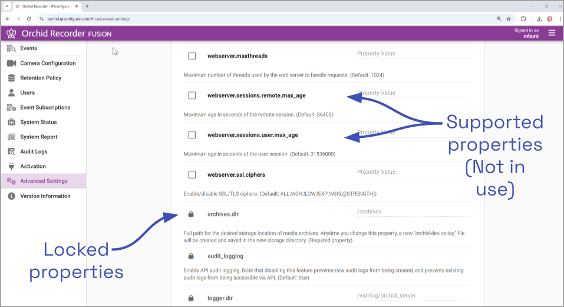Click the Event Subscriptions gear-list icon
This screenshot has width=564, height=307.
(x=12, y=107)
